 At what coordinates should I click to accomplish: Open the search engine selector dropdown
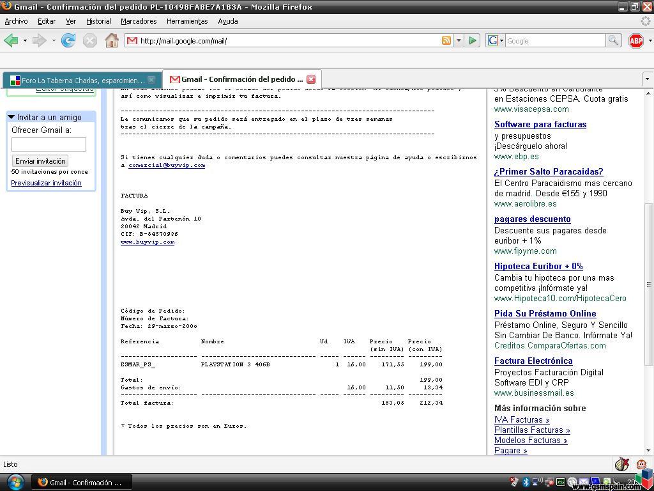click(x=501, y=40)
